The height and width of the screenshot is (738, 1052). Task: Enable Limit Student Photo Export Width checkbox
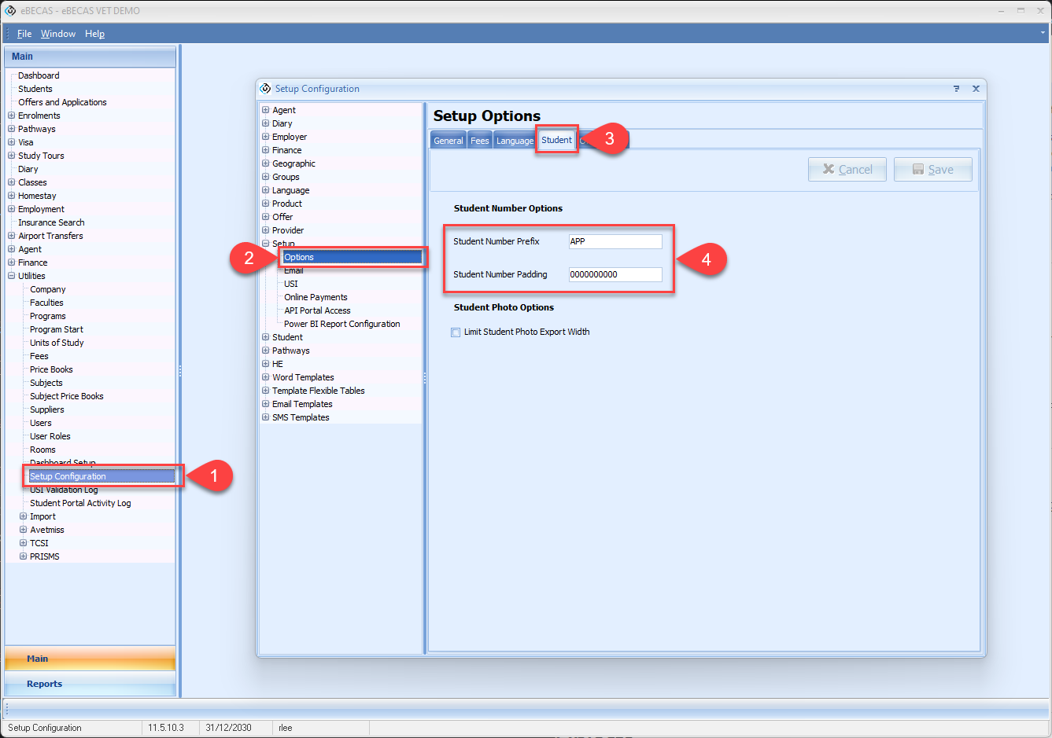tap(456, 332)
